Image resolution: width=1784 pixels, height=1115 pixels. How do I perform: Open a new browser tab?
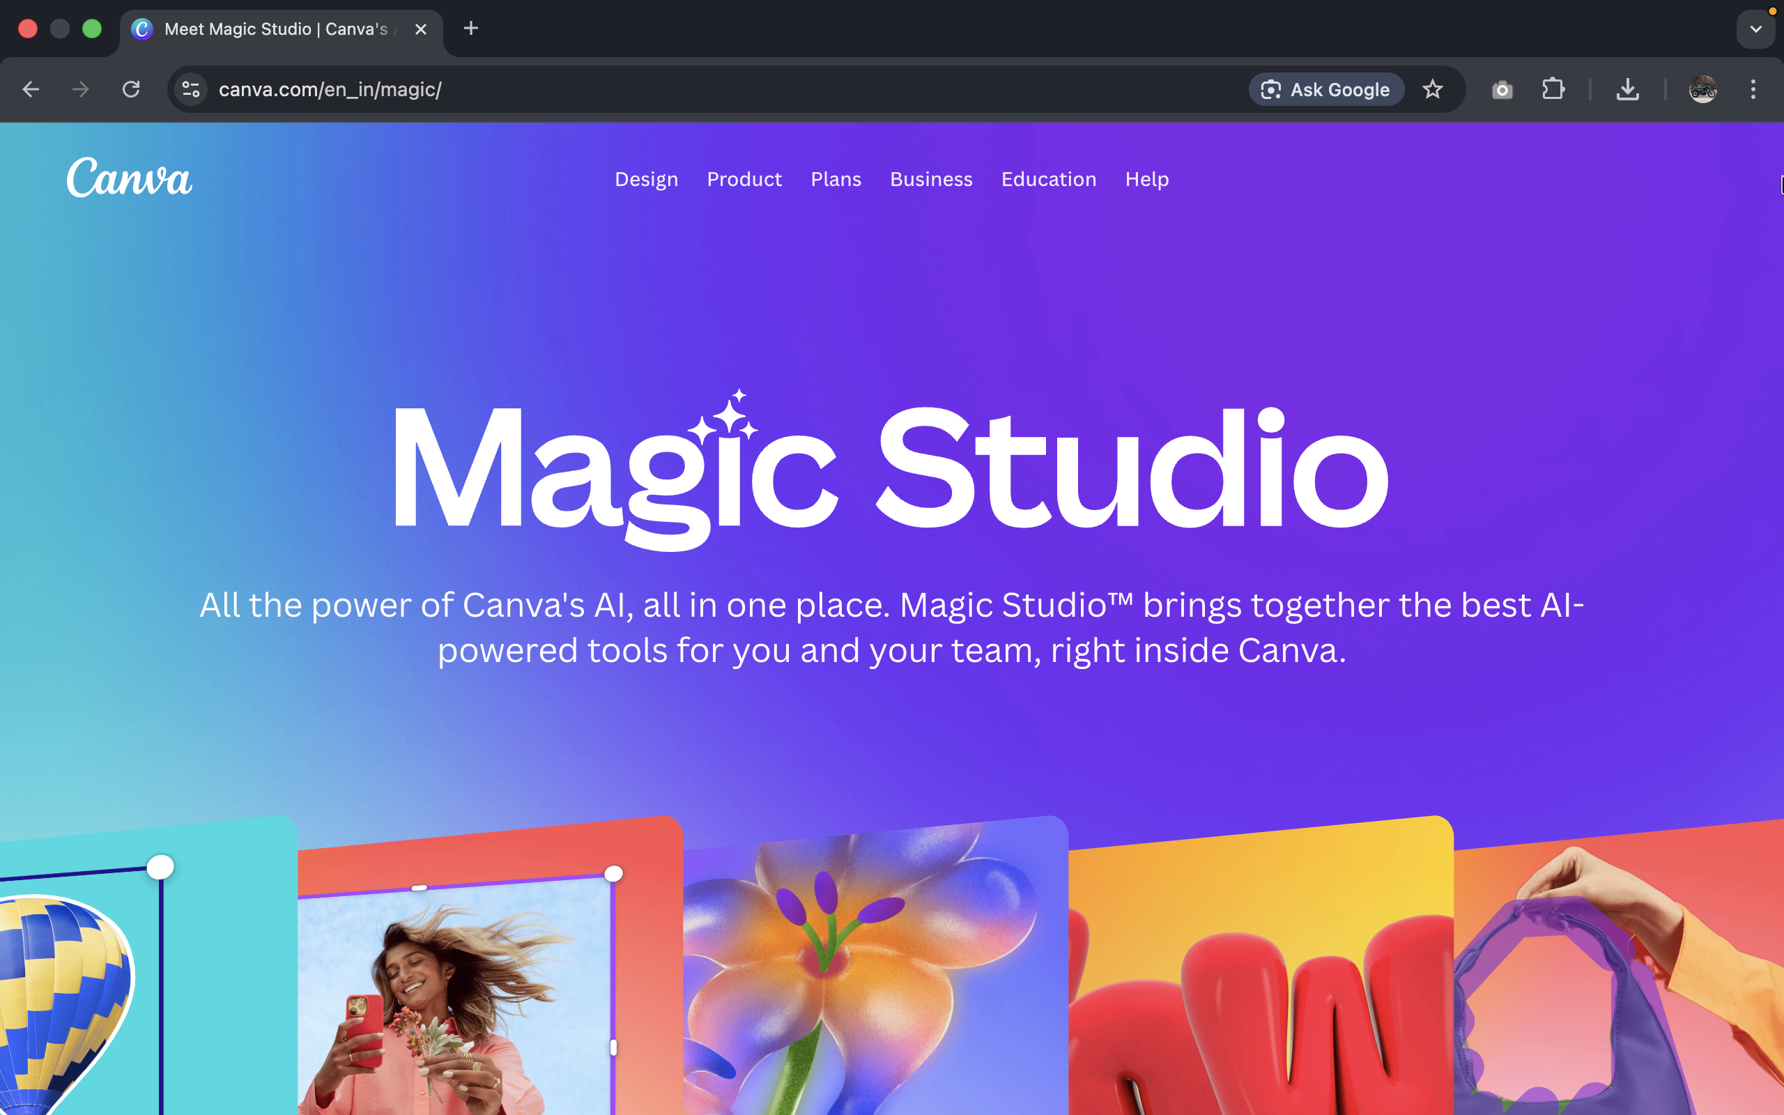(x=471, y=29)
